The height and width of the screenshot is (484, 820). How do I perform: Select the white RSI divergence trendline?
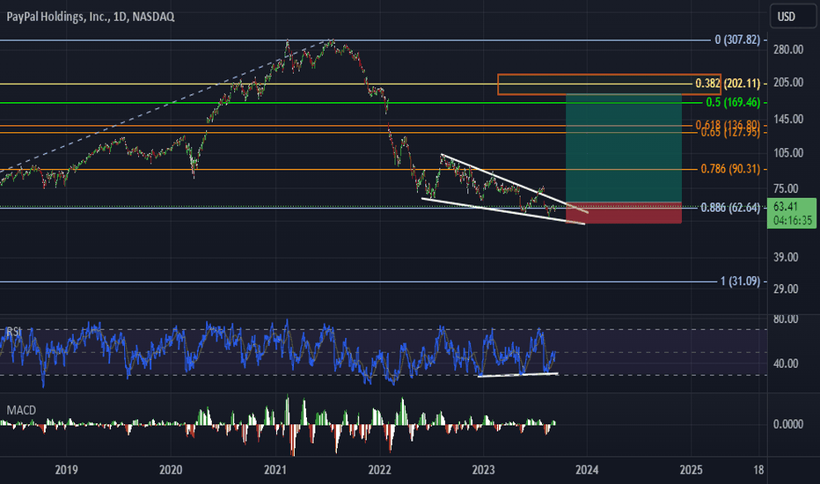(517, 375)
